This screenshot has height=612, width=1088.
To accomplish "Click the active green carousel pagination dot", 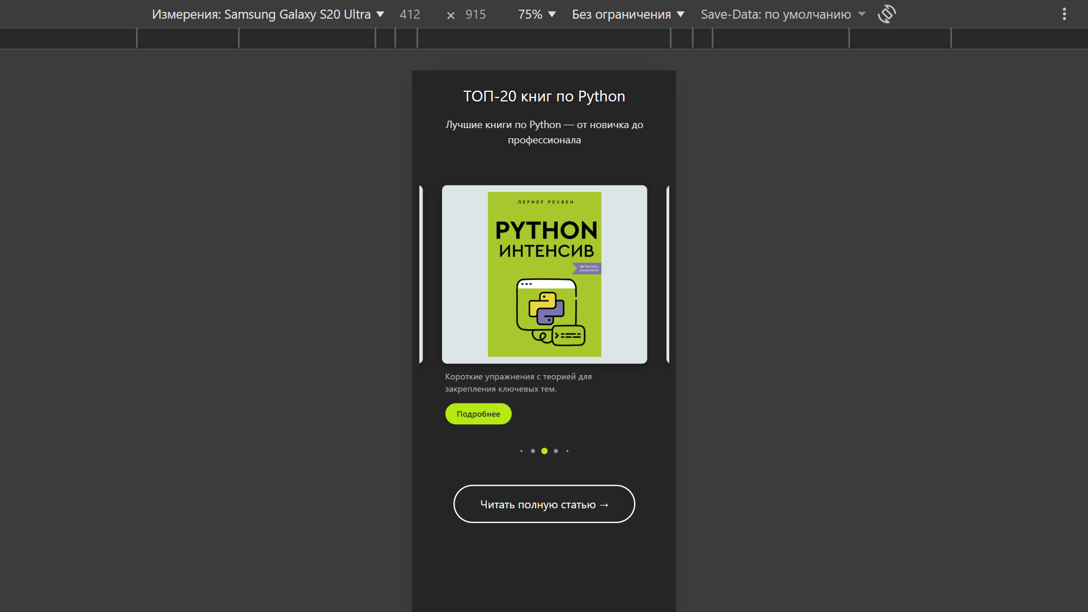I will click(x=544, y=451).
